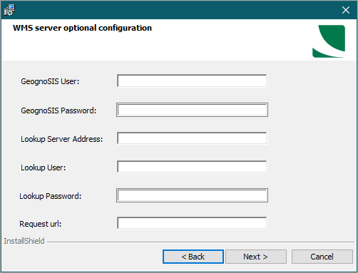Click the InstallShield text label
Image resolution: width=358 pixels, height=273 pixels.
24,241
